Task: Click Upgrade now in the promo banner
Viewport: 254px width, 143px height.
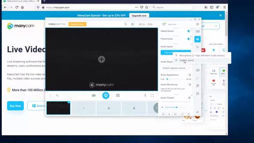Action: click(139, 15)
